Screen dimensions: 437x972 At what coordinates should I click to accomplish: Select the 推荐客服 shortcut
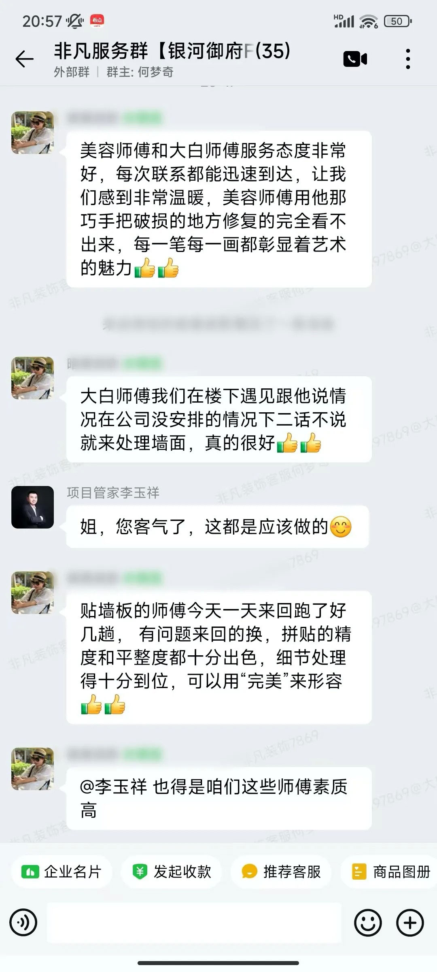point(281,871)
